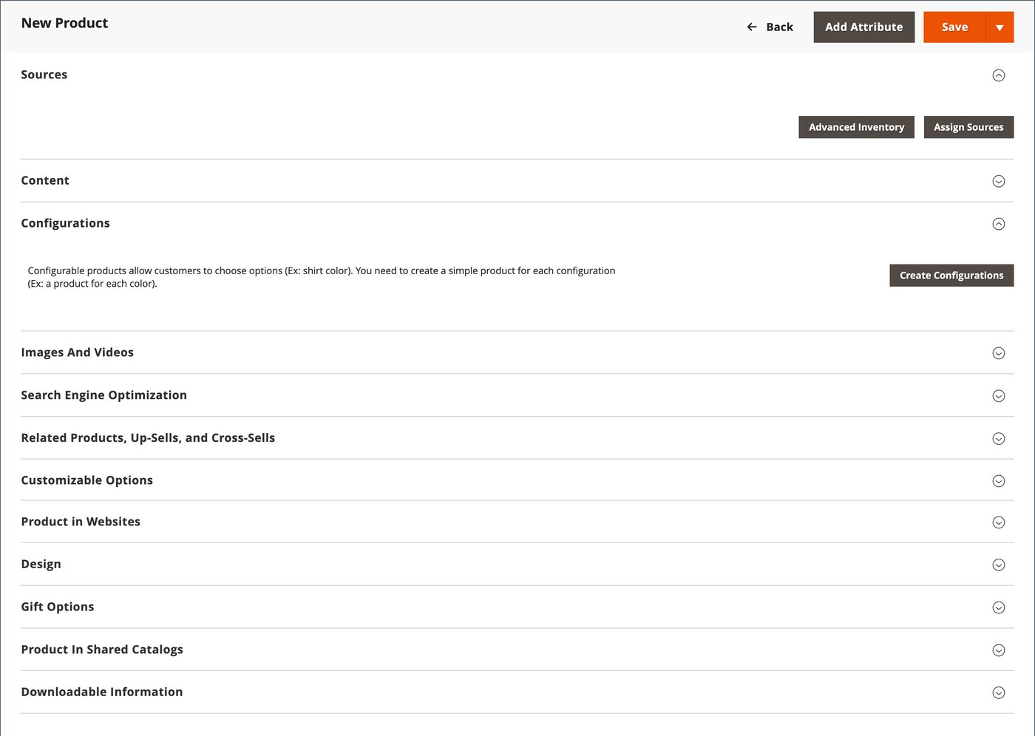
Task: Open Advanced Inventory
Action: (x=856, y=127)
